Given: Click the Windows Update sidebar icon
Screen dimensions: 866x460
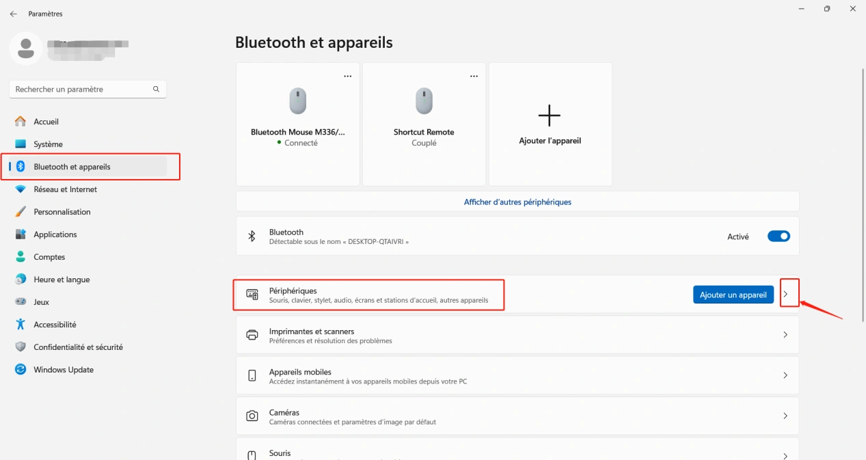Looking at the screenshot, I should click(x=21, y=370).
